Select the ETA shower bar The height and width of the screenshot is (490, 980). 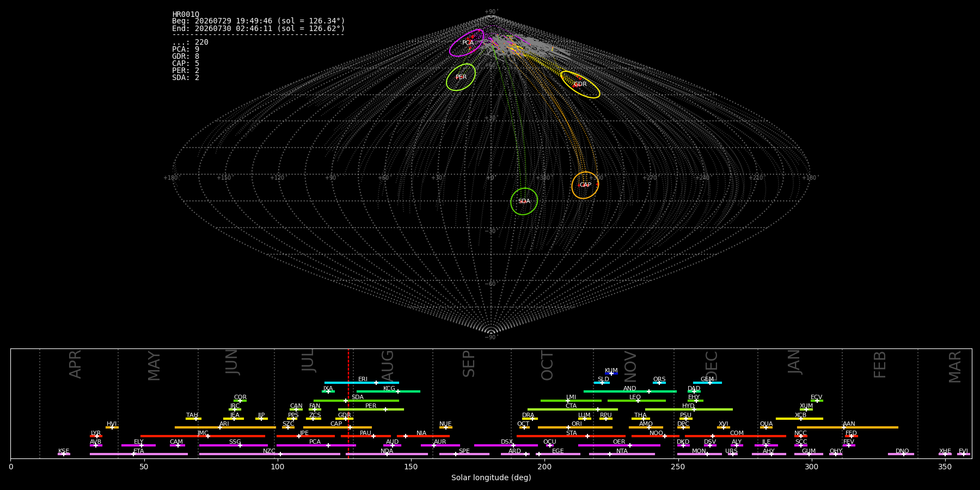click(139, 454)
